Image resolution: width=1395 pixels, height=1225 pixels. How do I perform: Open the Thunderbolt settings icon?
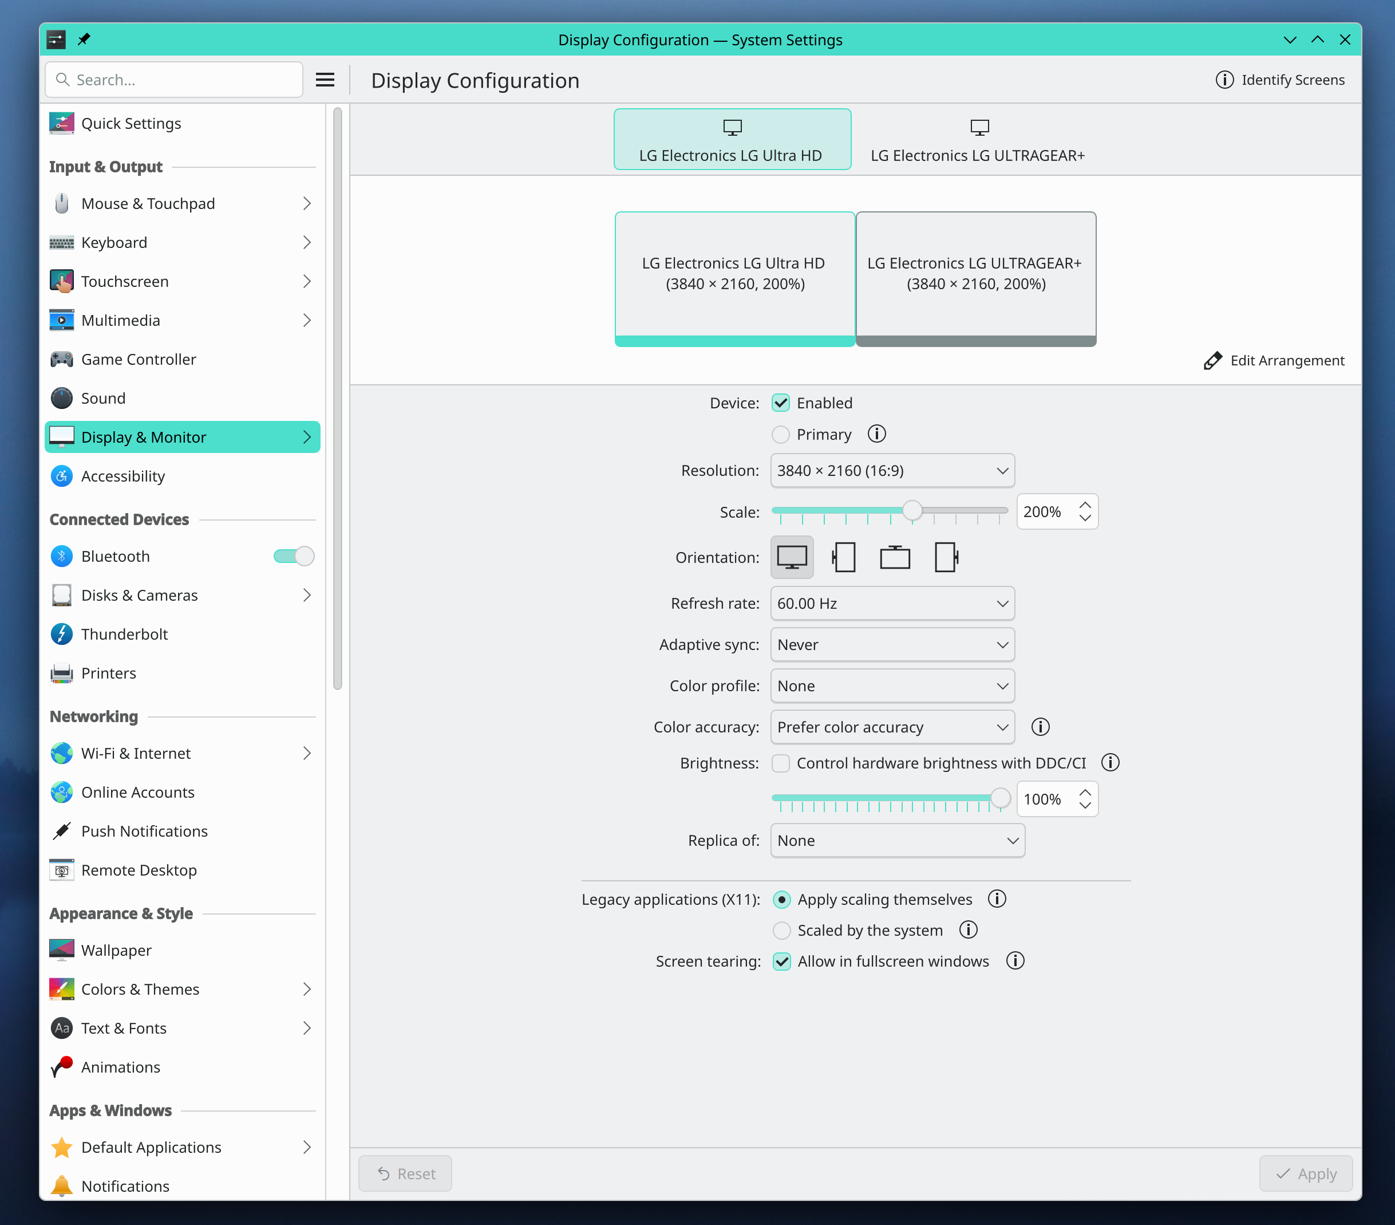pos(61,633)
